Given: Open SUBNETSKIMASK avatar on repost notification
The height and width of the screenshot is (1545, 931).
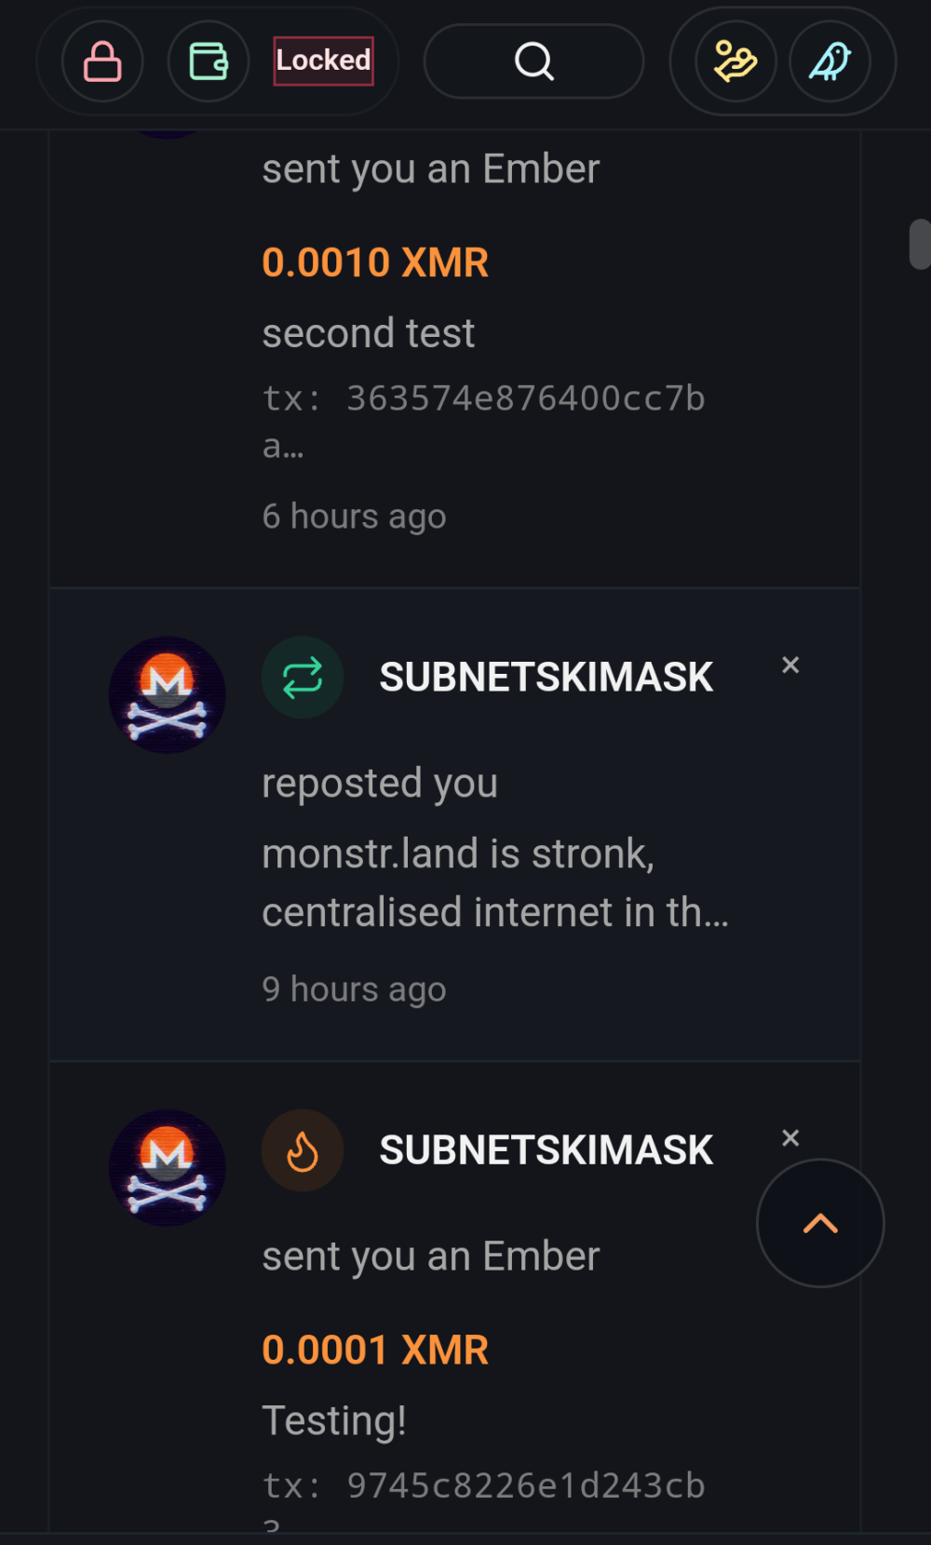Looking at the screenshot, I should pos(168,695).
